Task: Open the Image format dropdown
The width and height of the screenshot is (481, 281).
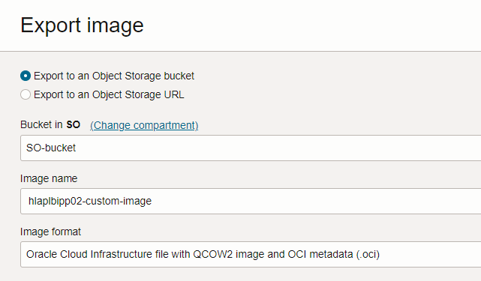Action: 251,254
